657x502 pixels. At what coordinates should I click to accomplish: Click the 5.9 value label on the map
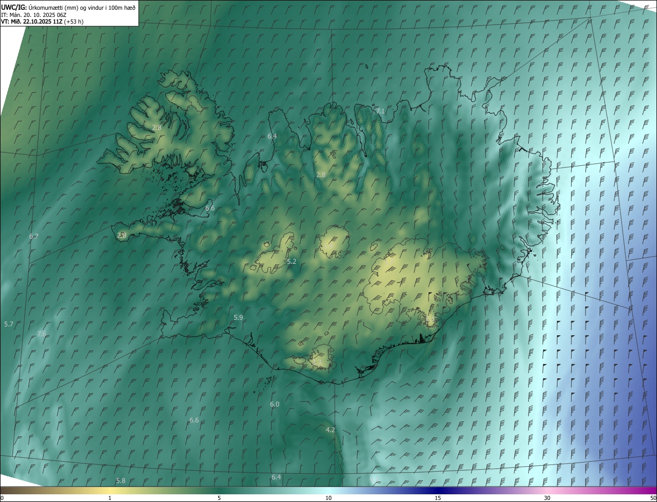(238, 317)
